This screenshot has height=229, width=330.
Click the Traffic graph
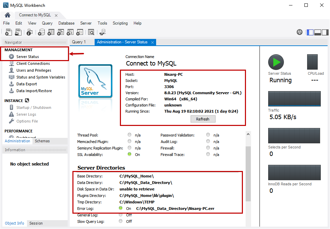click(294, 99)
